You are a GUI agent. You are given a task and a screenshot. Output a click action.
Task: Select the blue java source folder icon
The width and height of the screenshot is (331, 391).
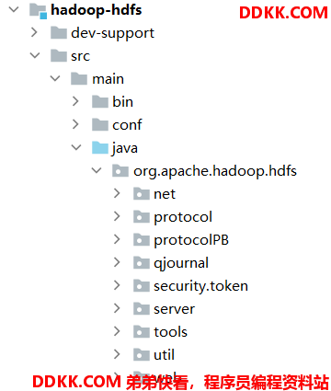pyautogui.click(x=100, y=147)
